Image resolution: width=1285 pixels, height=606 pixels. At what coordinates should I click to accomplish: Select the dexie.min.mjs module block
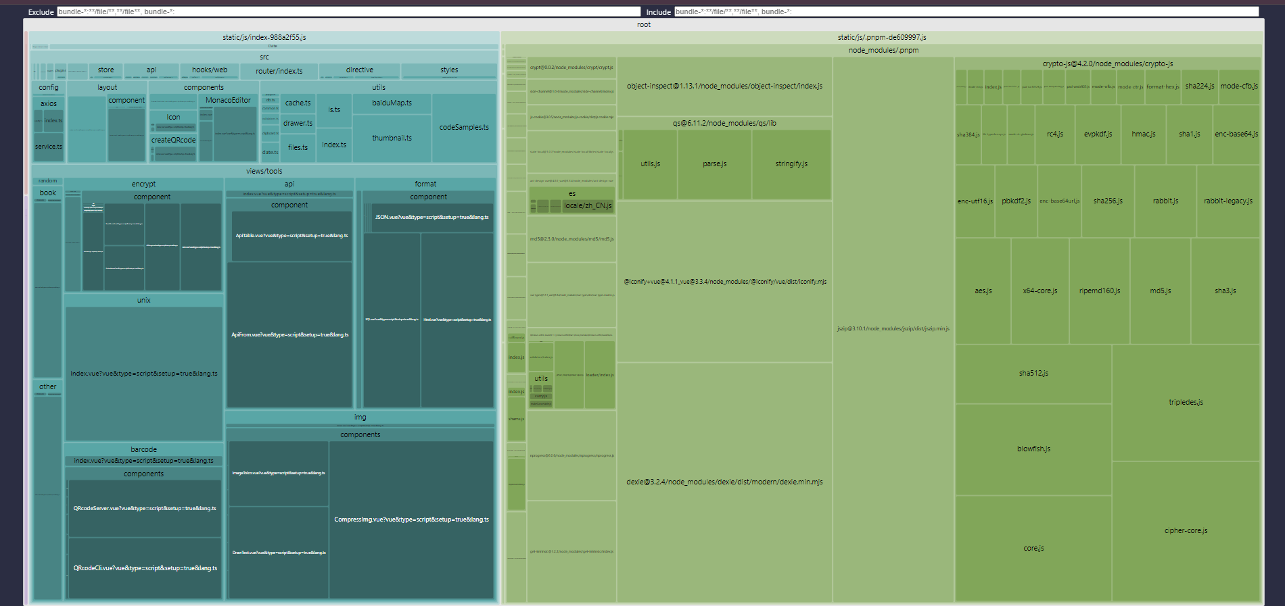pyautogui.click(x=724, y=482)
